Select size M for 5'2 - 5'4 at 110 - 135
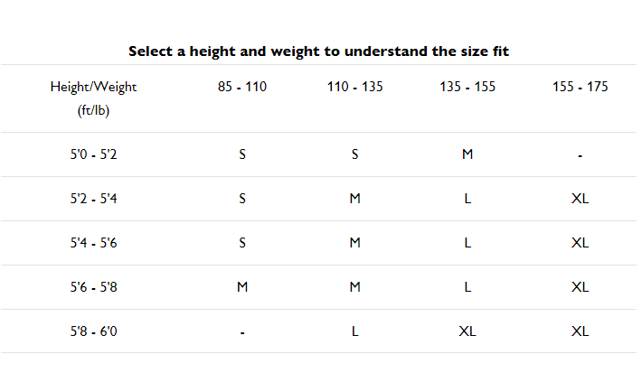 [354, 199]
